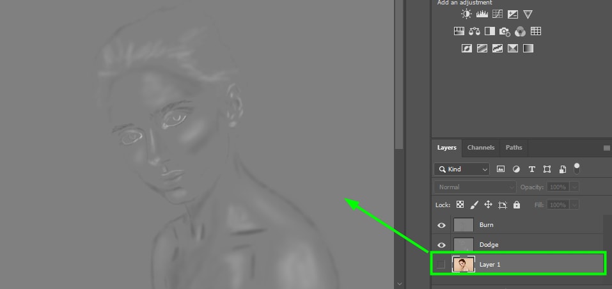Click the canvas vertical scrollbar thumb
612x289 pixels.
pyautogui.click(x=398, y=74)
